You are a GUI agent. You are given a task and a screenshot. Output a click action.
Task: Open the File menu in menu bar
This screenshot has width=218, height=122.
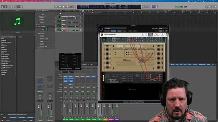coord(13,1)
